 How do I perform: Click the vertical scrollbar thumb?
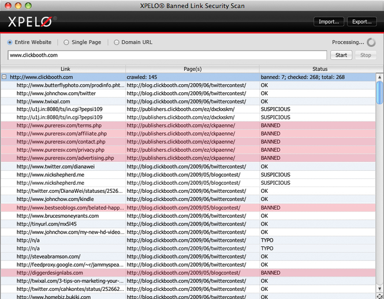click(x=379, y=92)
